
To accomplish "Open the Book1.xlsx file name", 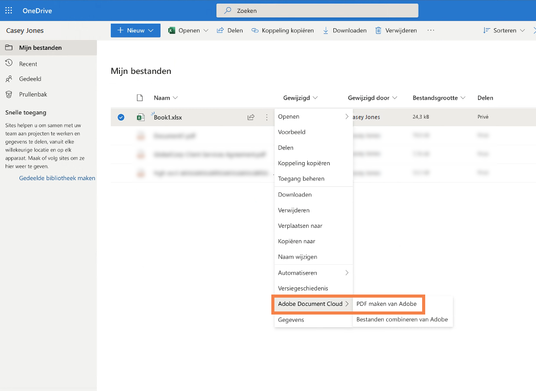I will pos(168,118).
